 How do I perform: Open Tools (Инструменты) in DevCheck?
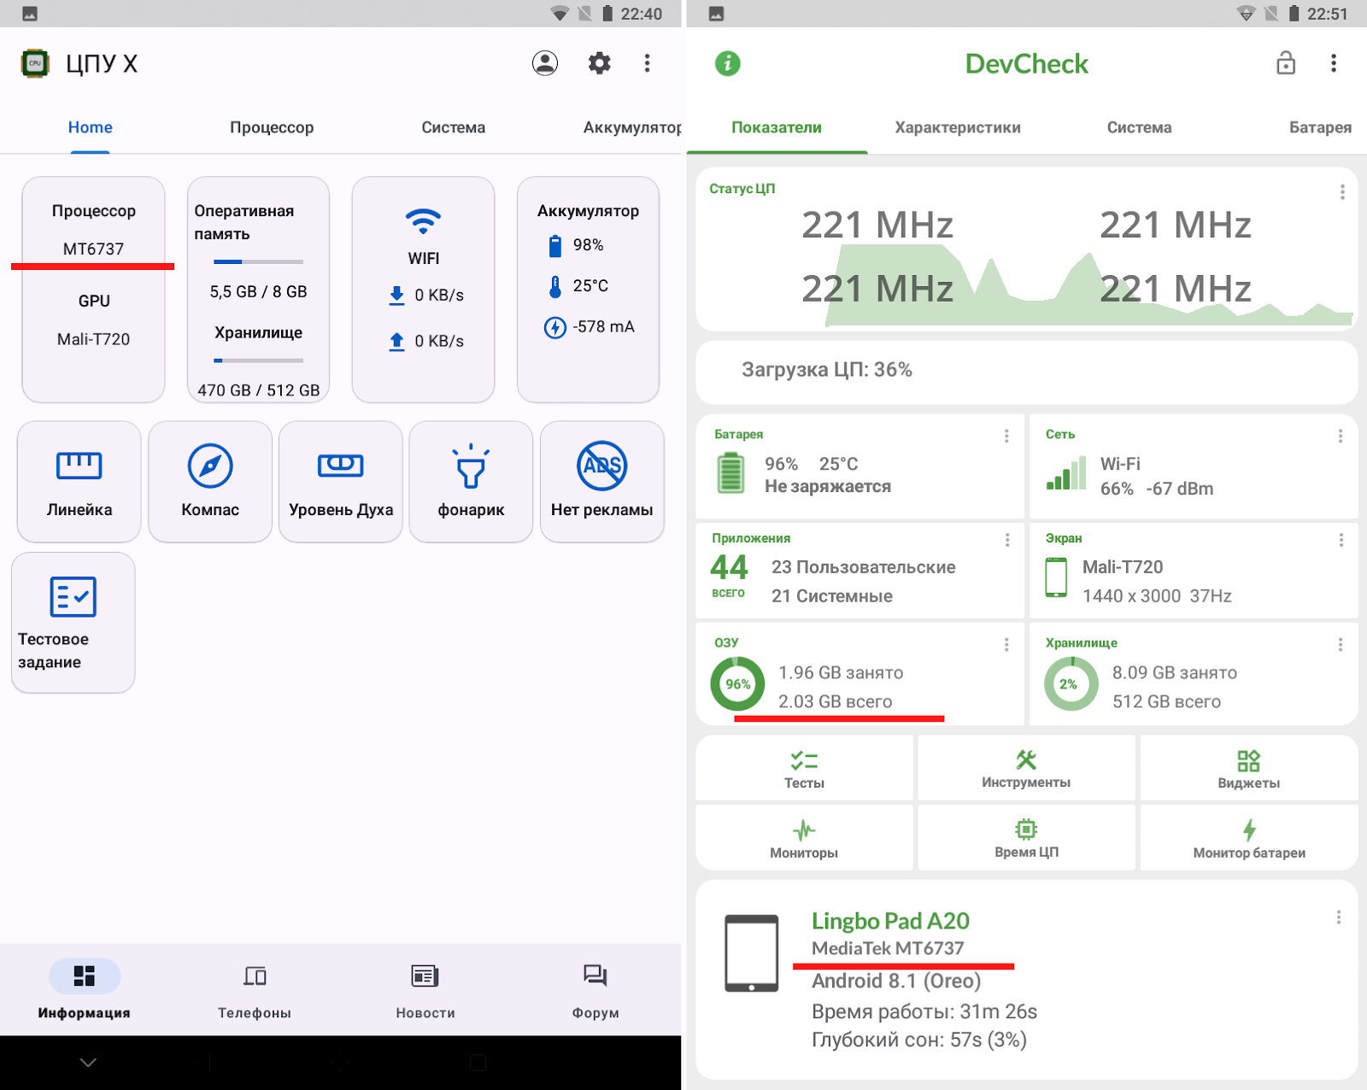tap(1025, 767)
